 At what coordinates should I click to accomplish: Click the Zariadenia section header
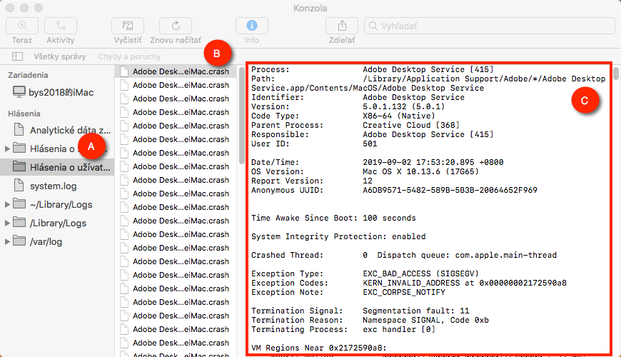click(28, 75)
